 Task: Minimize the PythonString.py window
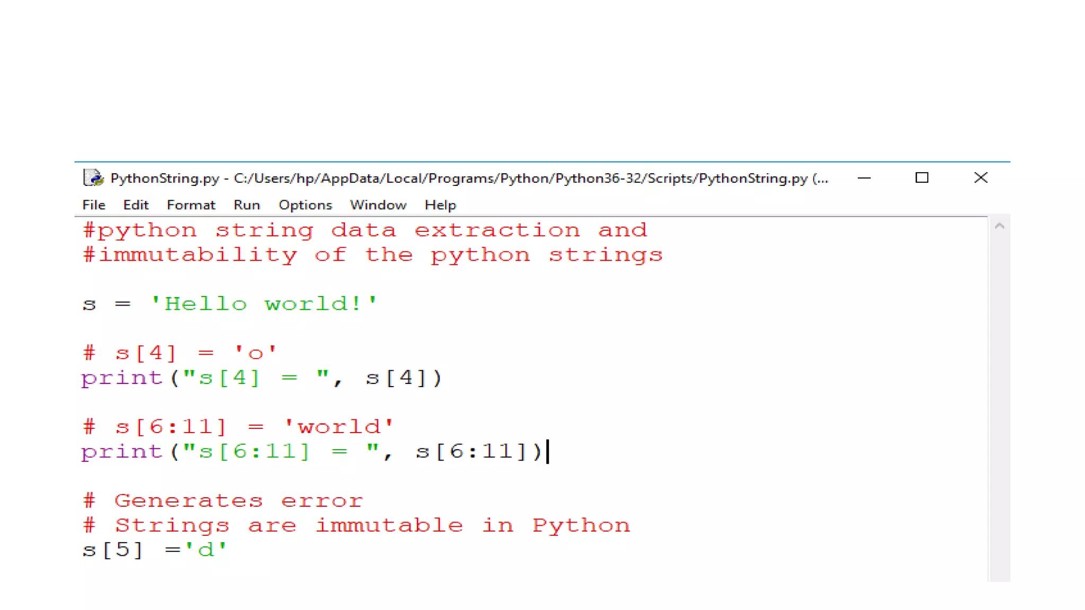tap(864, 178)
